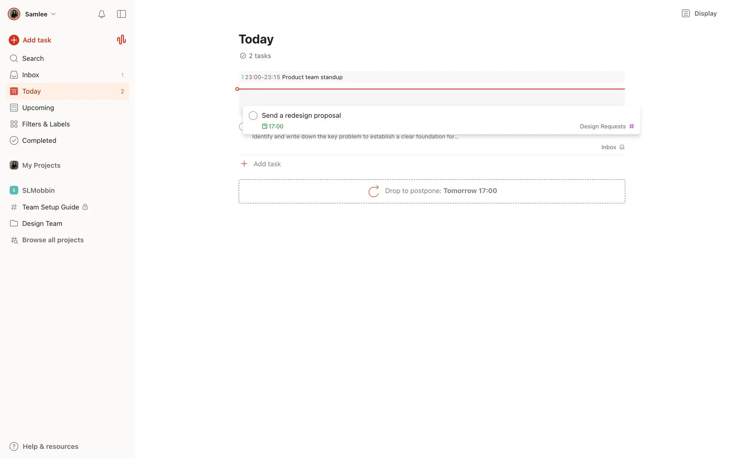
Task: Click Browse all projects
Action: pos(53,240)
